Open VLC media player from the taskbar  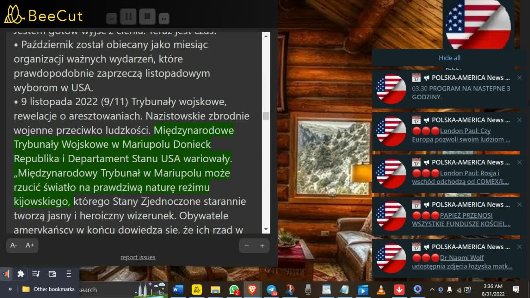(381, 290)
